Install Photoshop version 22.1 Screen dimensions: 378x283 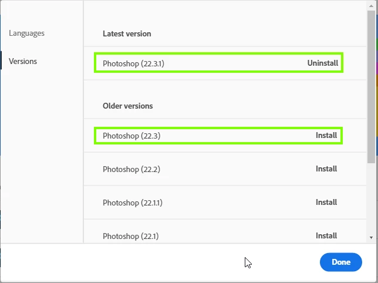click(326, 235)
